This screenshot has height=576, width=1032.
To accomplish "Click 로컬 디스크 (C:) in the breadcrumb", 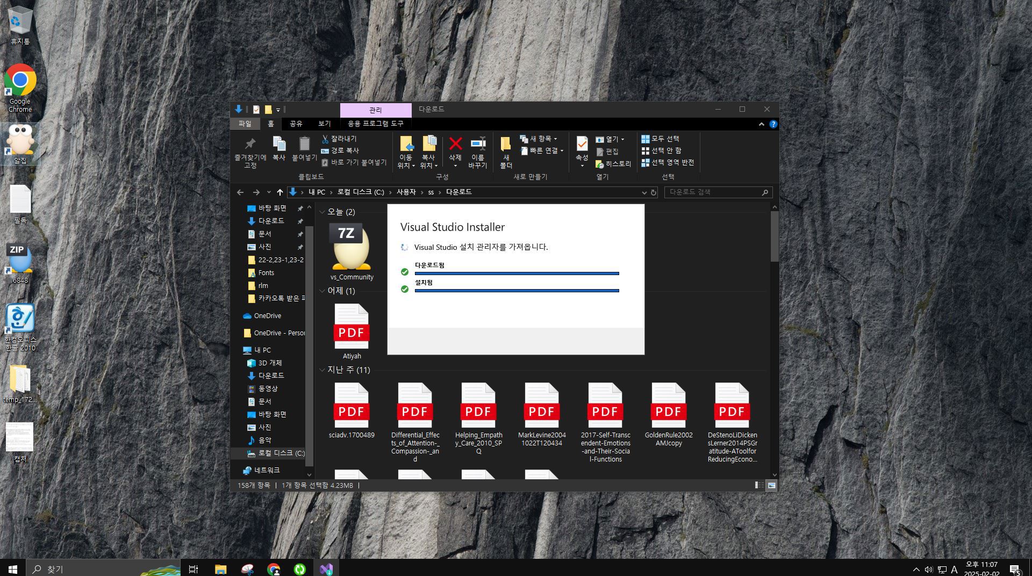I will 361,192.
